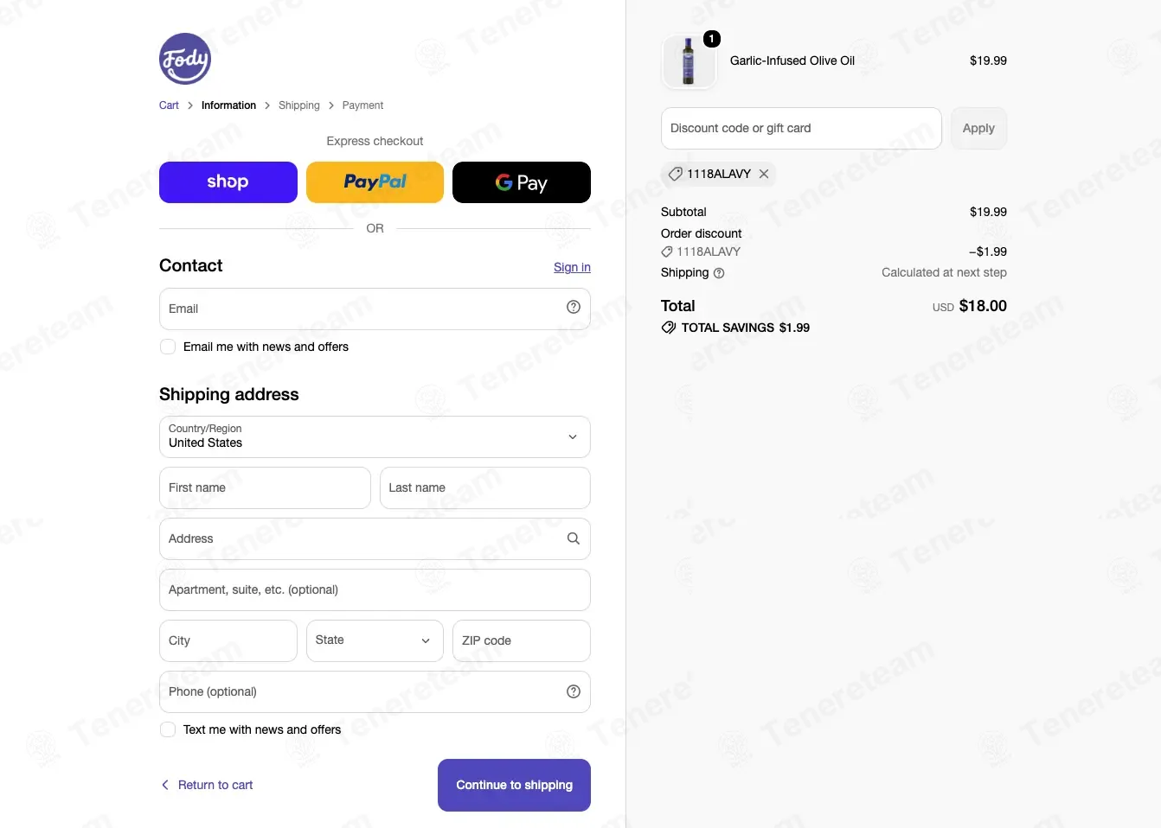Screen dimensions: 1161x828
Task: Open the Country/Region dropdown
Action: 375,437
